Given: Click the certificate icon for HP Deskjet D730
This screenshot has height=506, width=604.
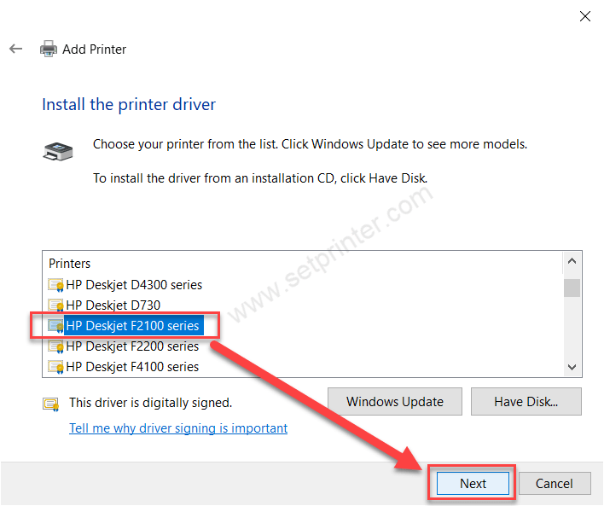Looking at the screenshot, I should pyautogui.click(x=55, y=305).
